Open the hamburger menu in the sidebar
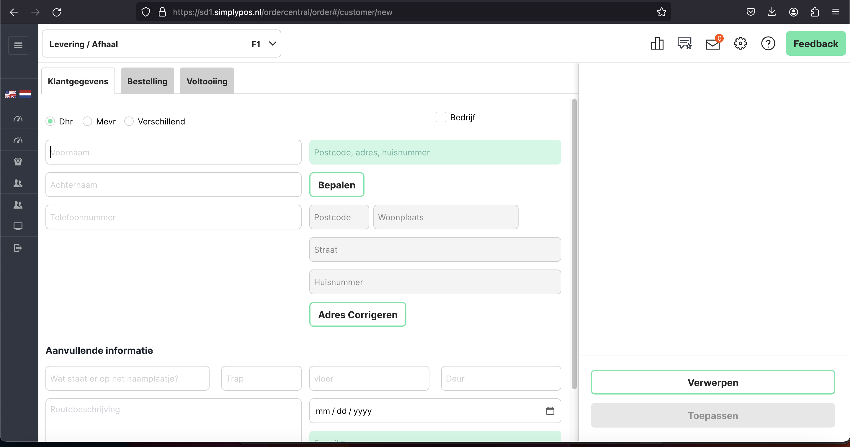Viewport: 850px width, 447px height. click(18, 45)
